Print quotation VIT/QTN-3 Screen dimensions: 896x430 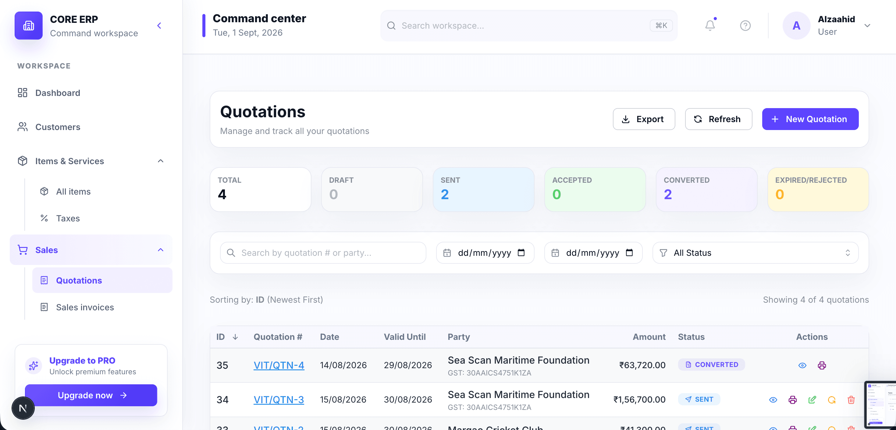(x=792, y=400)
